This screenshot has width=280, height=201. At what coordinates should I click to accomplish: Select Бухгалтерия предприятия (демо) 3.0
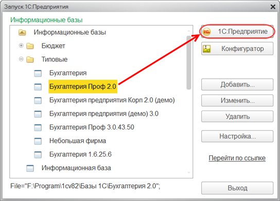[x=104, y=114]
